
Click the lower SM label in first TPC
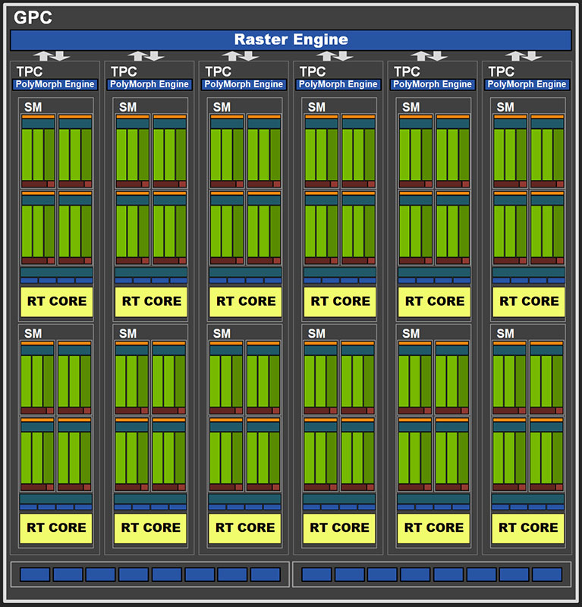pos(33,333)
